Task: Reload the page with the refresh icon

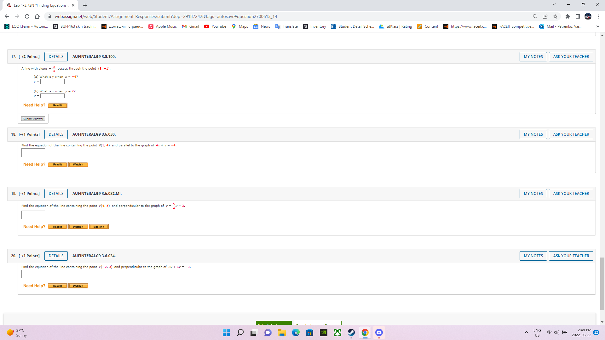Action: (x=27, y=16)
